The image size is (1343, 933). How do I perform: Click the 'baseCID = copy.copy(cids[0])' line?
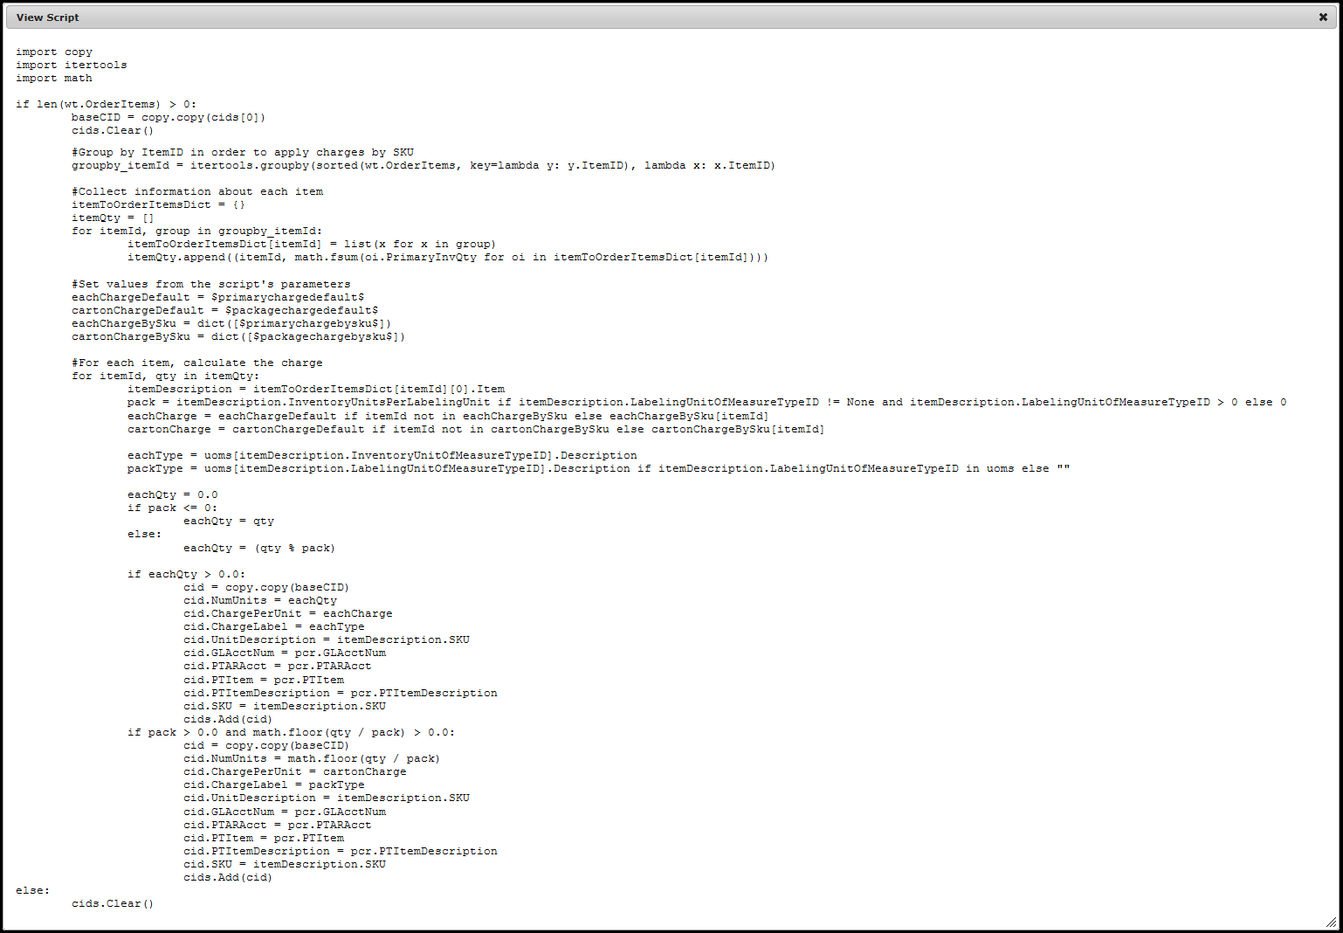[169, 117]
